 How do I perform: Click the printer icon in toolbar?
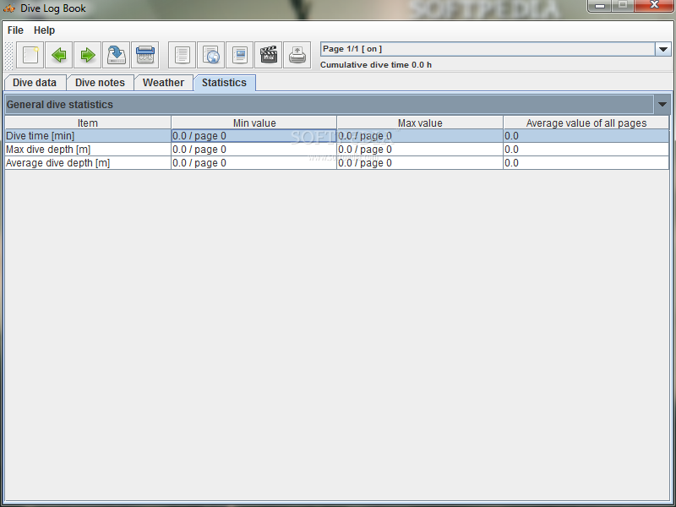tap(297, 55)
